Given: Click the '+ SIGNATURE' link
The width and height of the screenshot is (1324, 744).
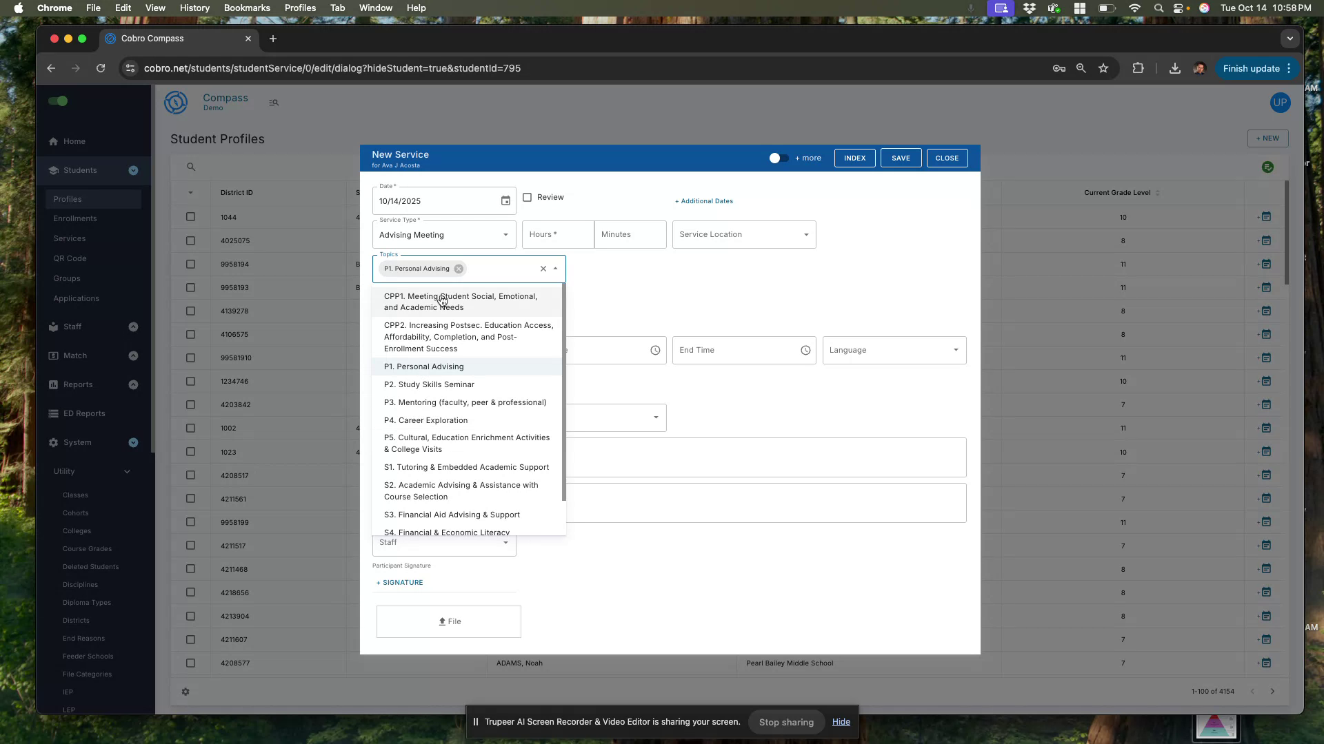Looking at the screenshot, I should pyautogui.click(x=399, y=582).
